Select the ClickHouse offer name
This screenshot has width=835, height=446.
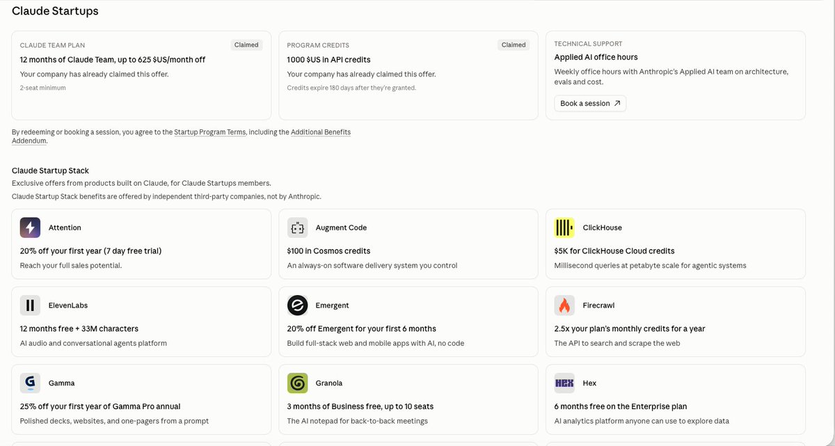pos(603,228)
